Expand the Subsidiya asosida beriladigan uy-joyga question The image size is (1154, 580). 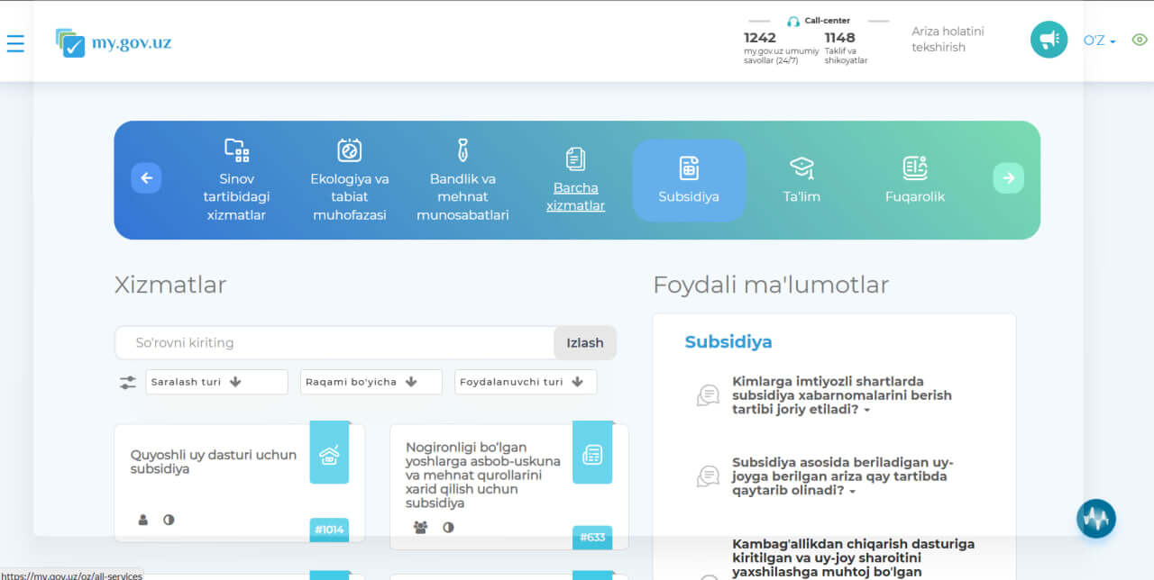pos(843,476)
